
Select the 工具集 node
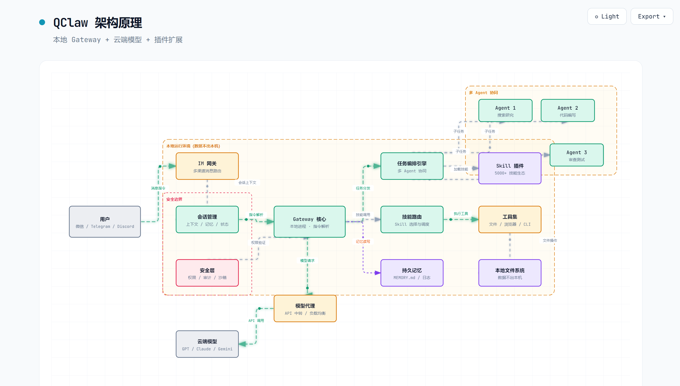[x=510, y=220]
